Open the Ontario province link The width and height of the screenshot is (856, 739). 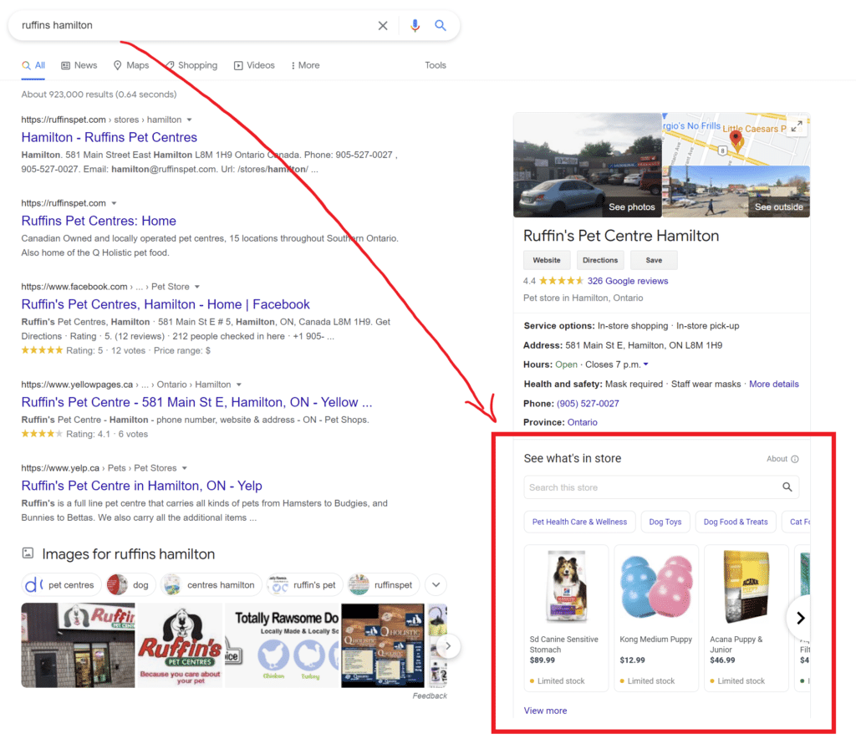tap(583, 422)
